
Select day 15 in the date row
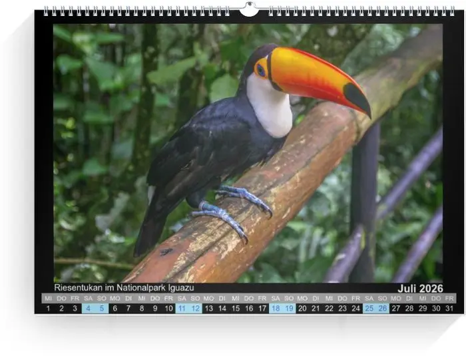236,309
